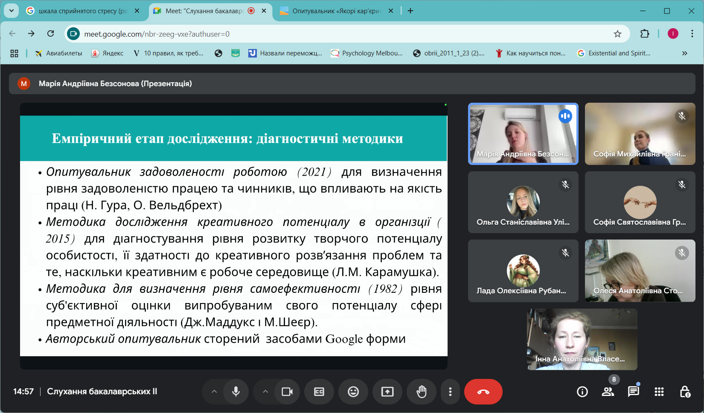
Task: Select Марія Андріївна Безсонова video tile
Action: (523, 134)
